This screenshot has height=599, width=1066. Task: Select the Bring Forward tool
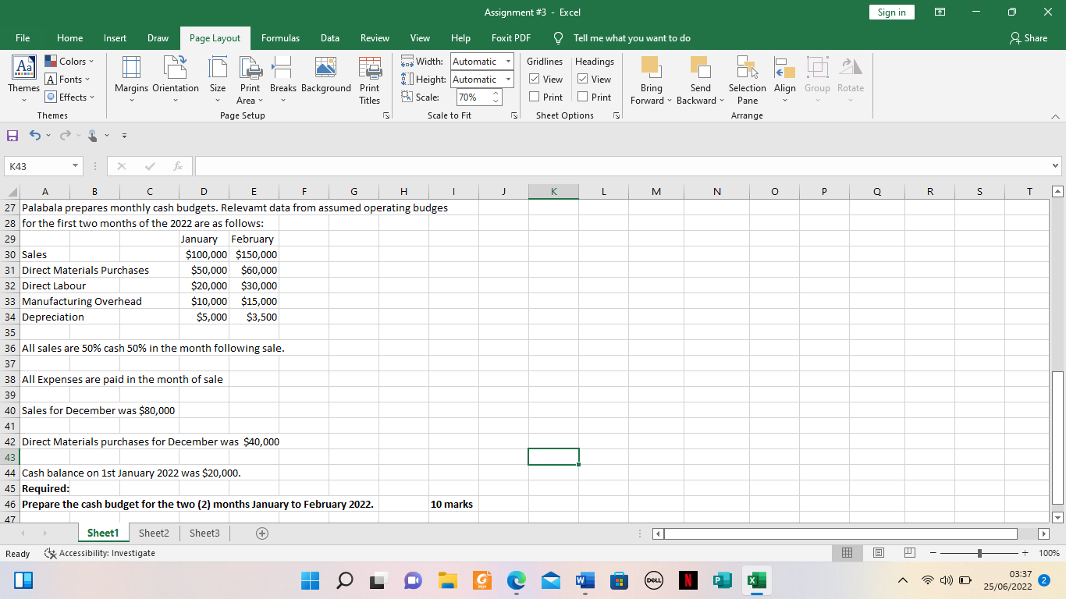651,80
